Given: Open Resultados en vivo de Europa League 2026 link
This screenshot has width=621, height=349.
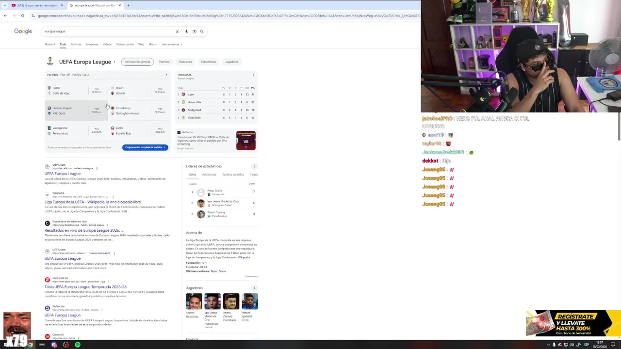Looking at the screenshot, I should pyautogui.click(x=84, y=230).
